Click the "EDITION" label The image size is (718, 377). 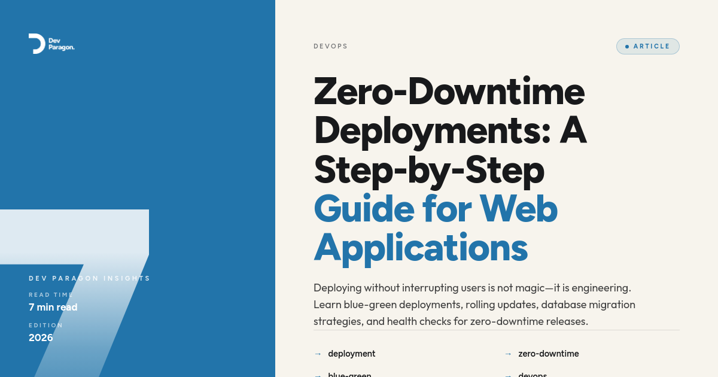(46, 325)
